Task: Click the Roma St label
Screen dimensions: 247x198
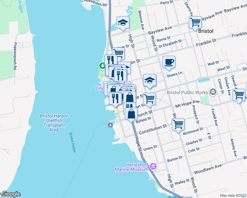Action: [163, 39]
